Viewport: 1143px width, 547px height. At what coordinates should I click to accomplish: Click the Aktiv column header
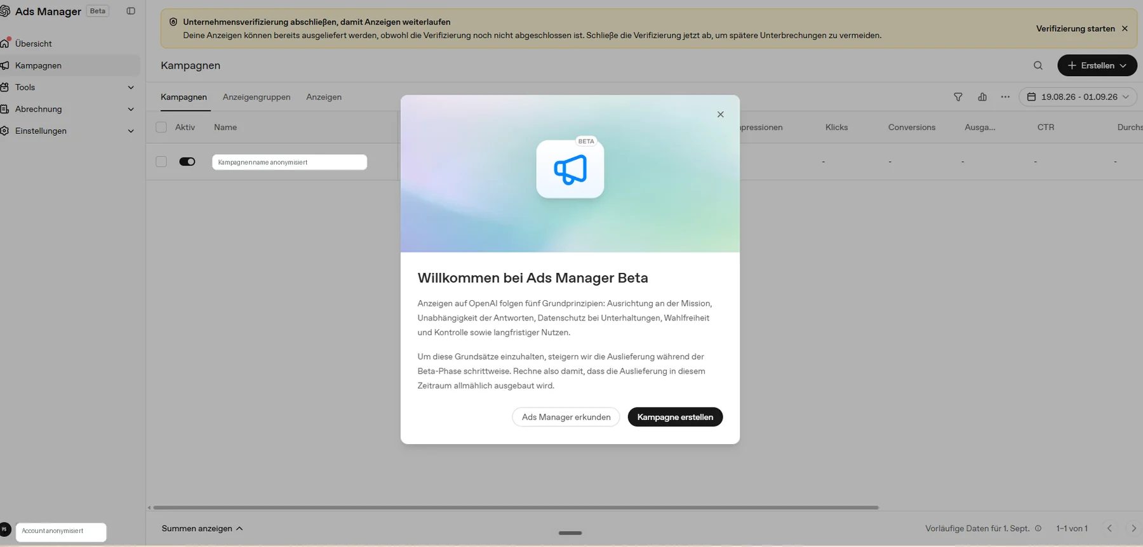pos(185,127)
